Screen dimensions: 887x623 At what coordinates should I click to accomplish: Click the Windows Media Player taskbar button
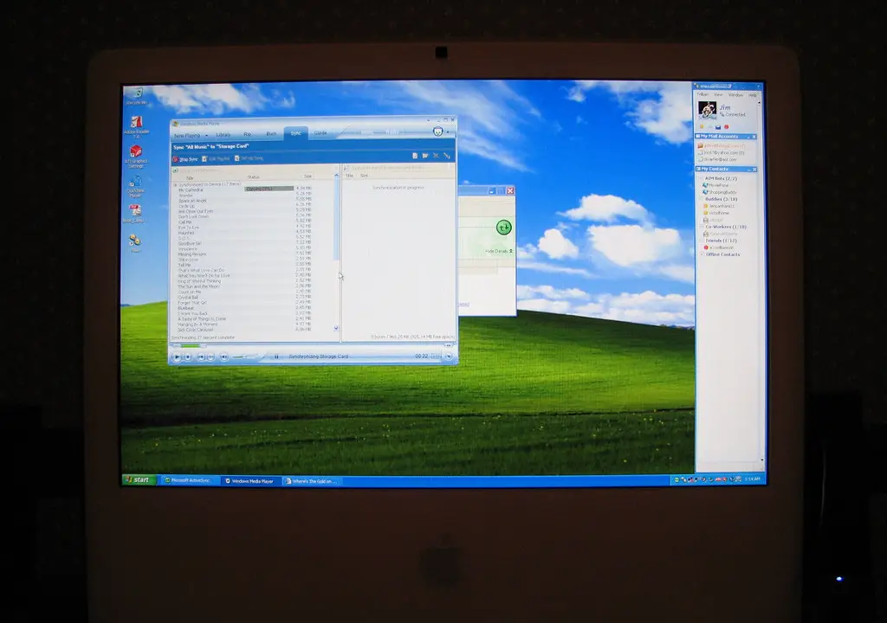point(249,481)
